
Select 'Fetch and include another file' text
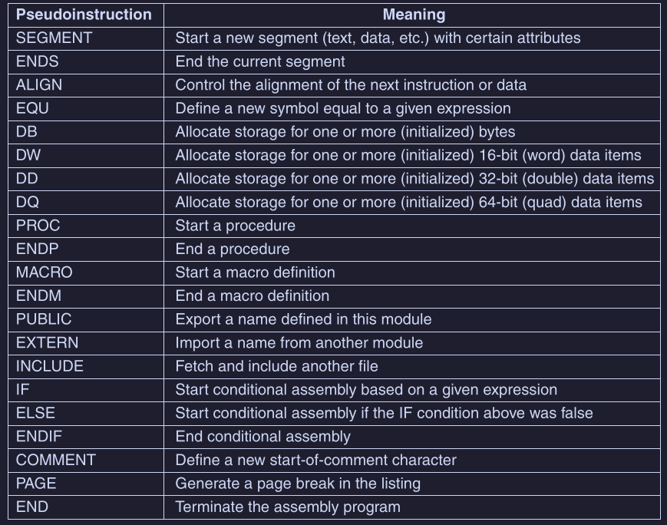tap(276, 366)
